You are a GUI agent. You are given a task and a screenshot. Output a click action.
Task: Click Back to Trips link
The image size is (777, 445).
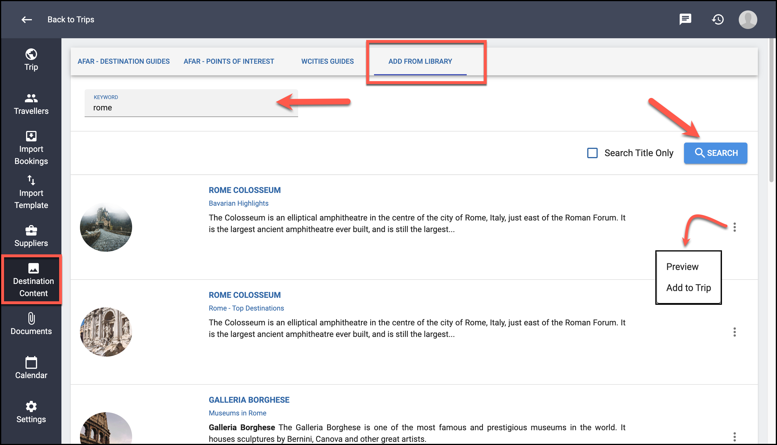pyautogui.click(x=71, y=20)
